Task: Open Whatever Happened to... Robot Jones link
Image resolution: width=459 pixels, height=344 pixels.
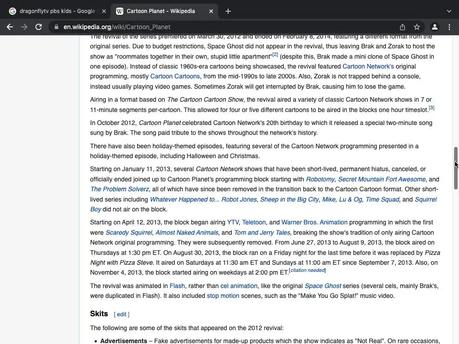Action: coord(203,199)
